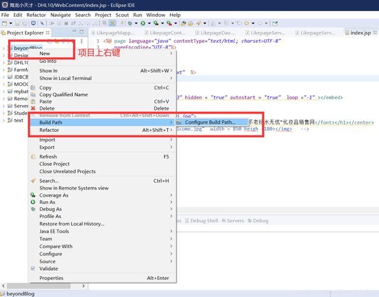Open the Run button dropdown arrow
The width and height of the screenshot is (379, 297).
(149, 23)
